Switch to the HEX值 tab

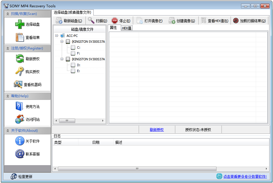[126, 28]
